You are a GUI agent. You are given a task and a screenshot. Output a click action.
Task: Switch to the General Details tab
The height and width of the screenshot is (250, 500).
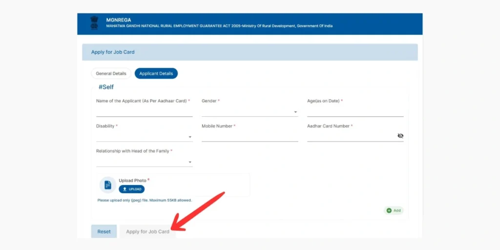pos(111,74)
